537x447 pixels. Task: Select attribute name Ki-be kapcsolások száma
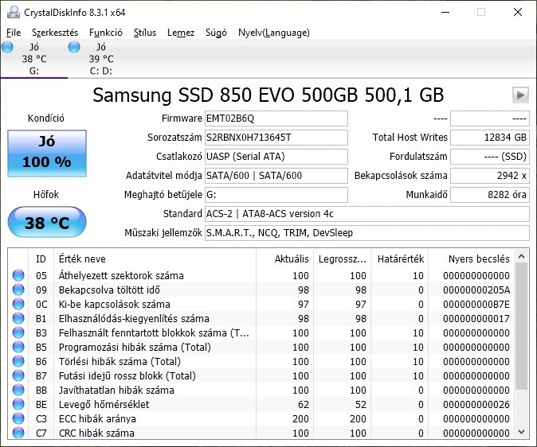pos(115,305)
